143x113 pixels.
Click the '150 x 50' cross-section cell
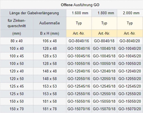[x=17, y=101]
